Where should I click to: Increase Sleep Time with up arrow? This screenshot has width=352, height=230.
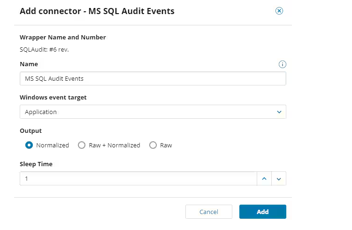[x=264, y=178]
